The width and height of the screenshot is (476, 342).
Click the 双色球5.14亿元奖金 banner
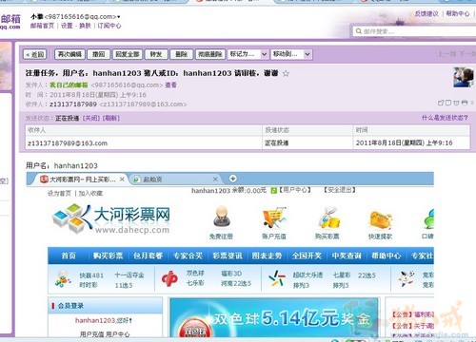point(274,317)
